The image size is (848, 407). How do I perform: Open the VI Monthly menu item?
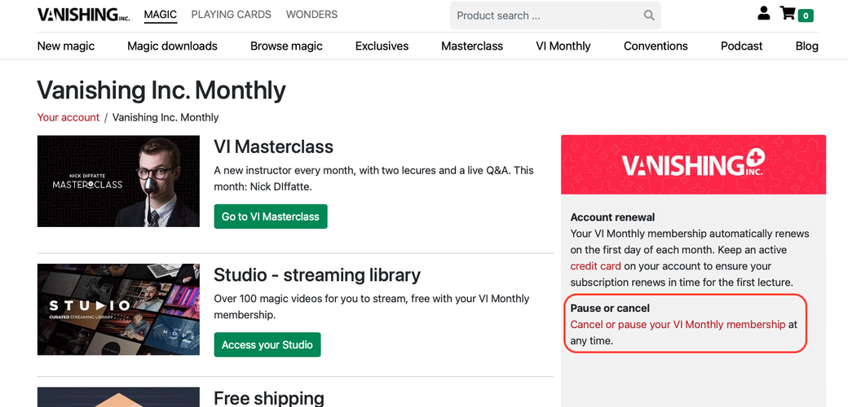[x=563, y=46]
